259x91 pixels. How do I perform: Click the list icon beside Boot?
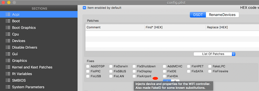coord(8,21)
